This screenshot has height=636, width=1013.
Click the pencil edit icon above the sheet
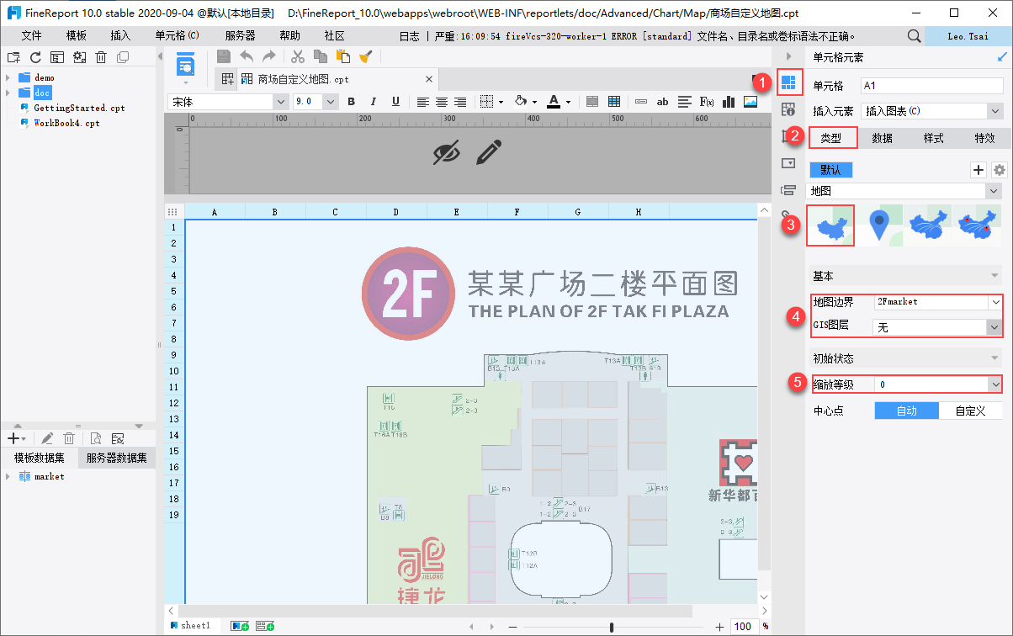point(489,152)
